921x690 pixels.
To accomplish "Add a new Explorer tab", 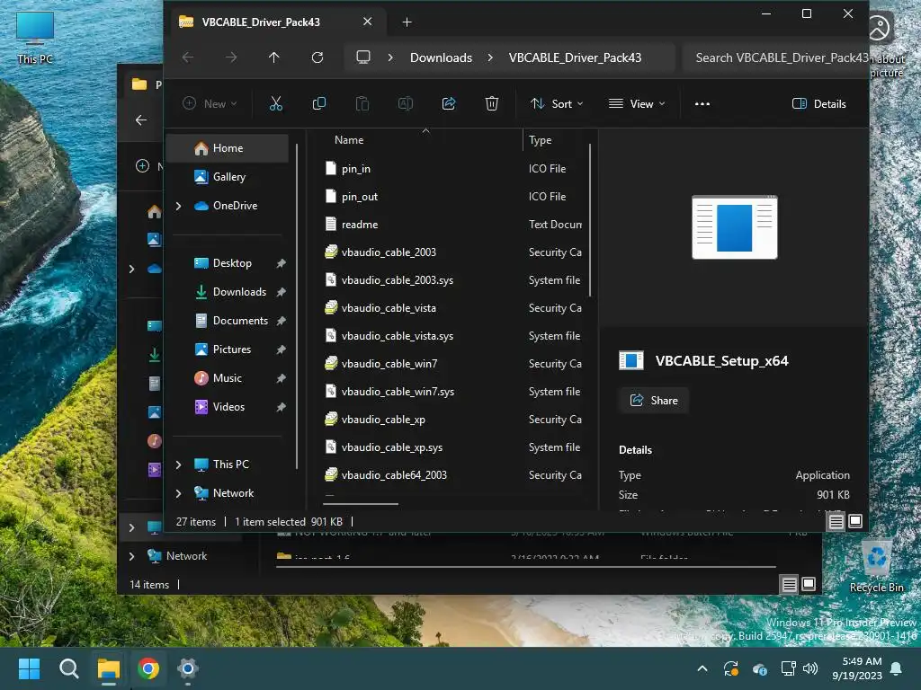I will [407, 22].
